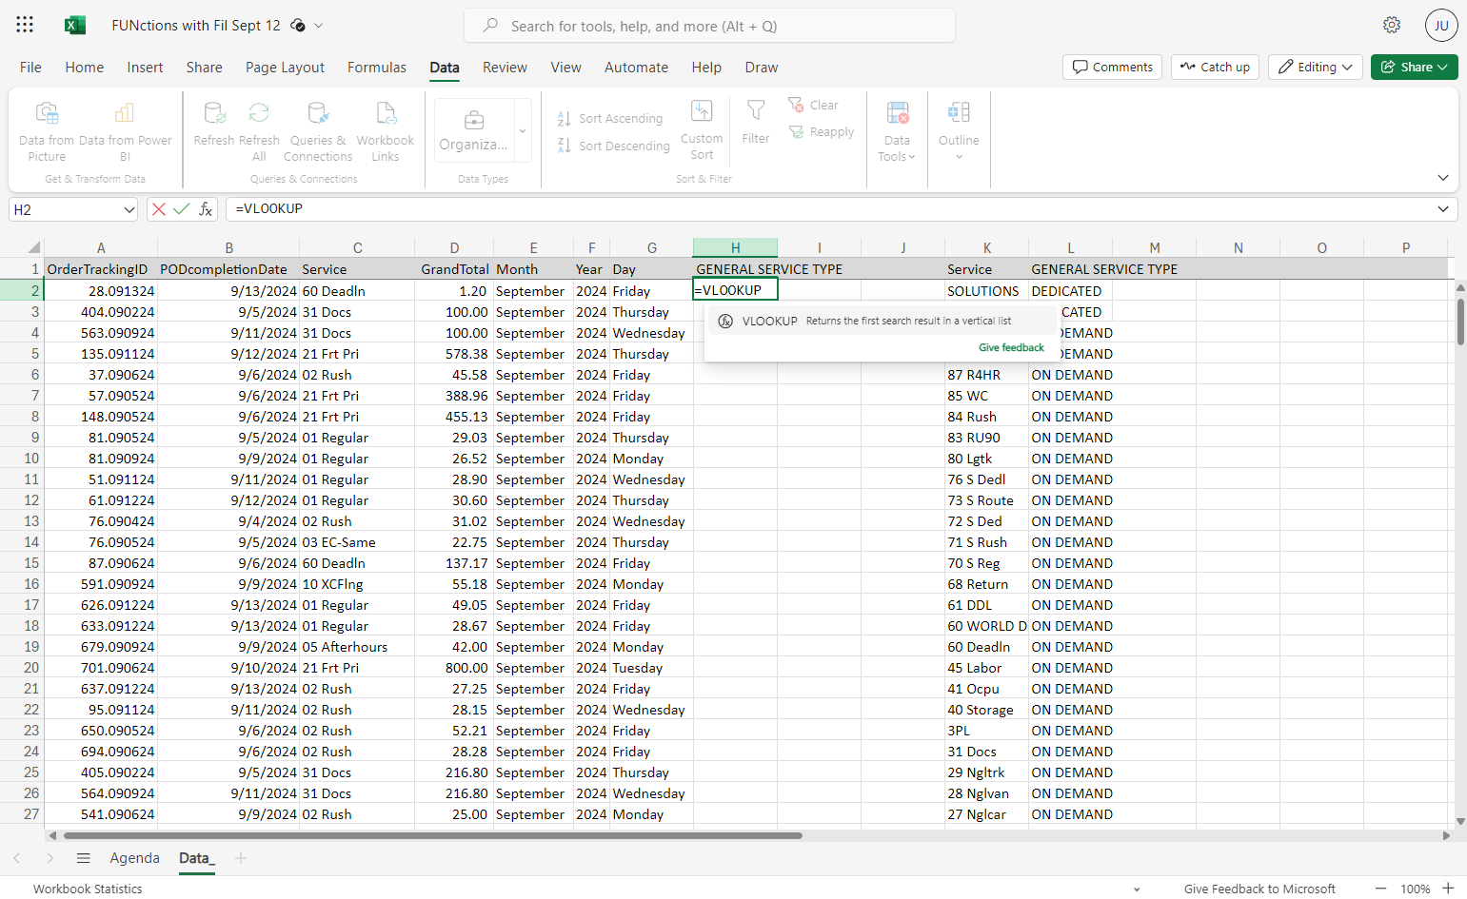Confirm the formula with checkmark icon

click(181, 209)
